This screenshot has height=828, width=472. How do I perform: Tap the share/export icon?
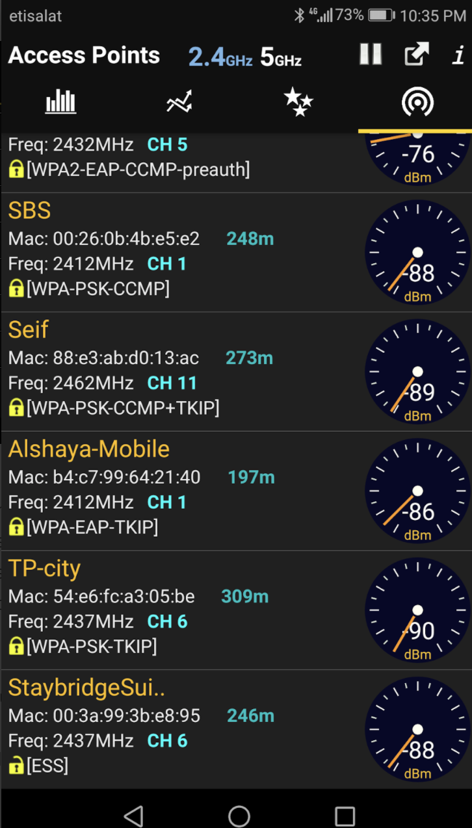pyautogui.click(x=417, y=55)
